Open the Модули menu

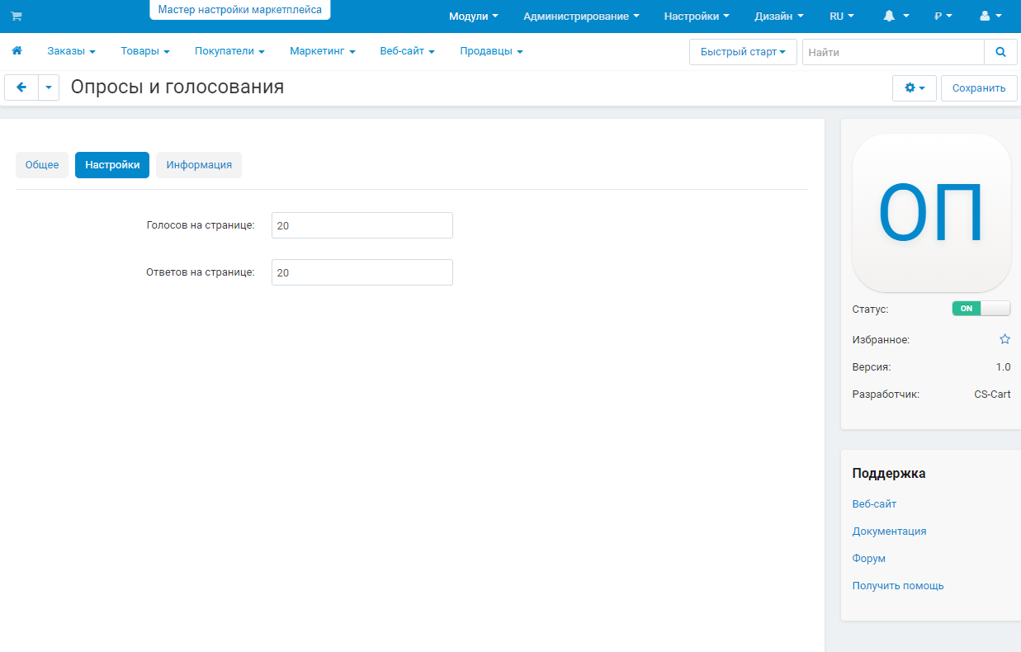point(473,16)
